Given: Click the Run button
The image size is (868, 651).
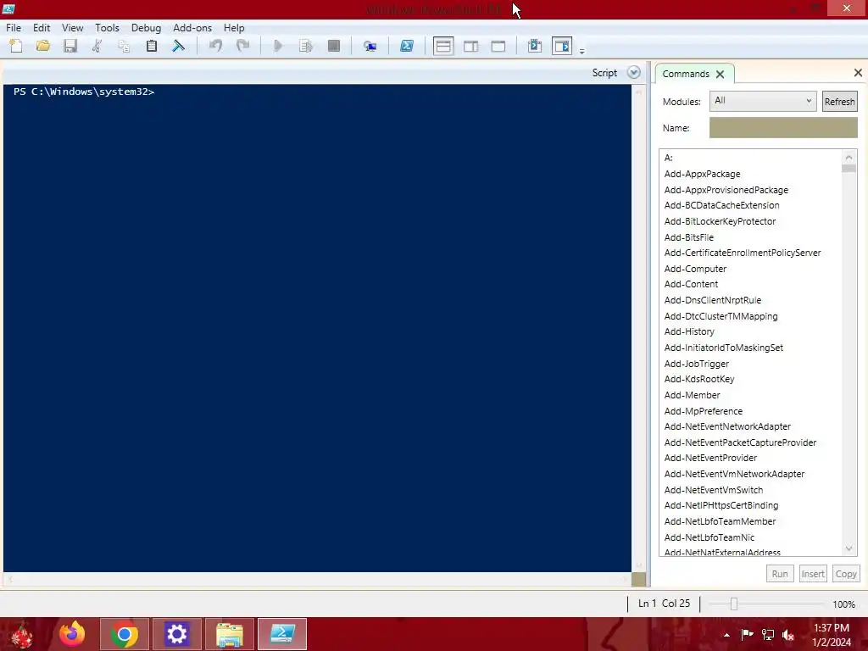Looking at the screenshot, I should 780,574.
